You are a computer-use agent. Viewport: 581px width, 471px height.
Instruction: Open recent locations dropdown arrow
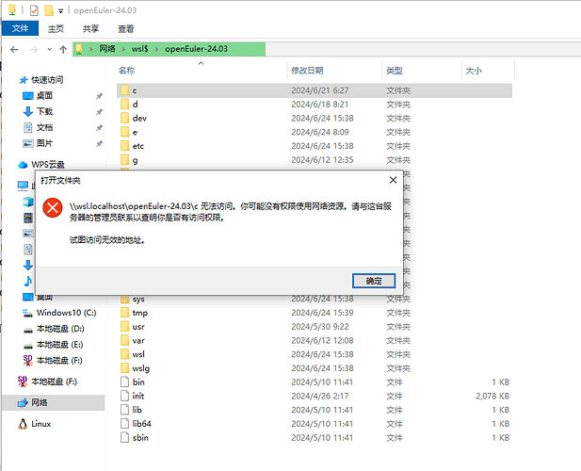48,49
